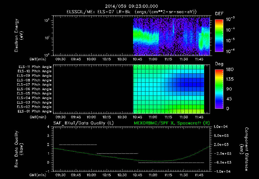Click the Raw Data Quality (Raw) axis label
The width and height of the screenshot is (259, 179).
click(x=19, y=149)
